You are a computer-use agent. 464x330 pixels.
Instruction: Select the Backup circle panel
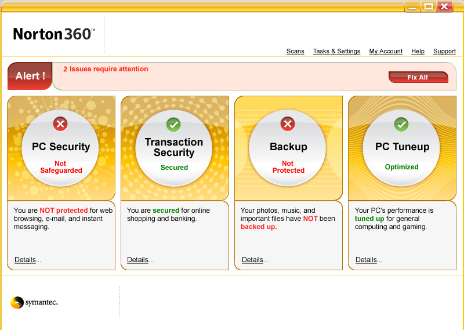288,148
